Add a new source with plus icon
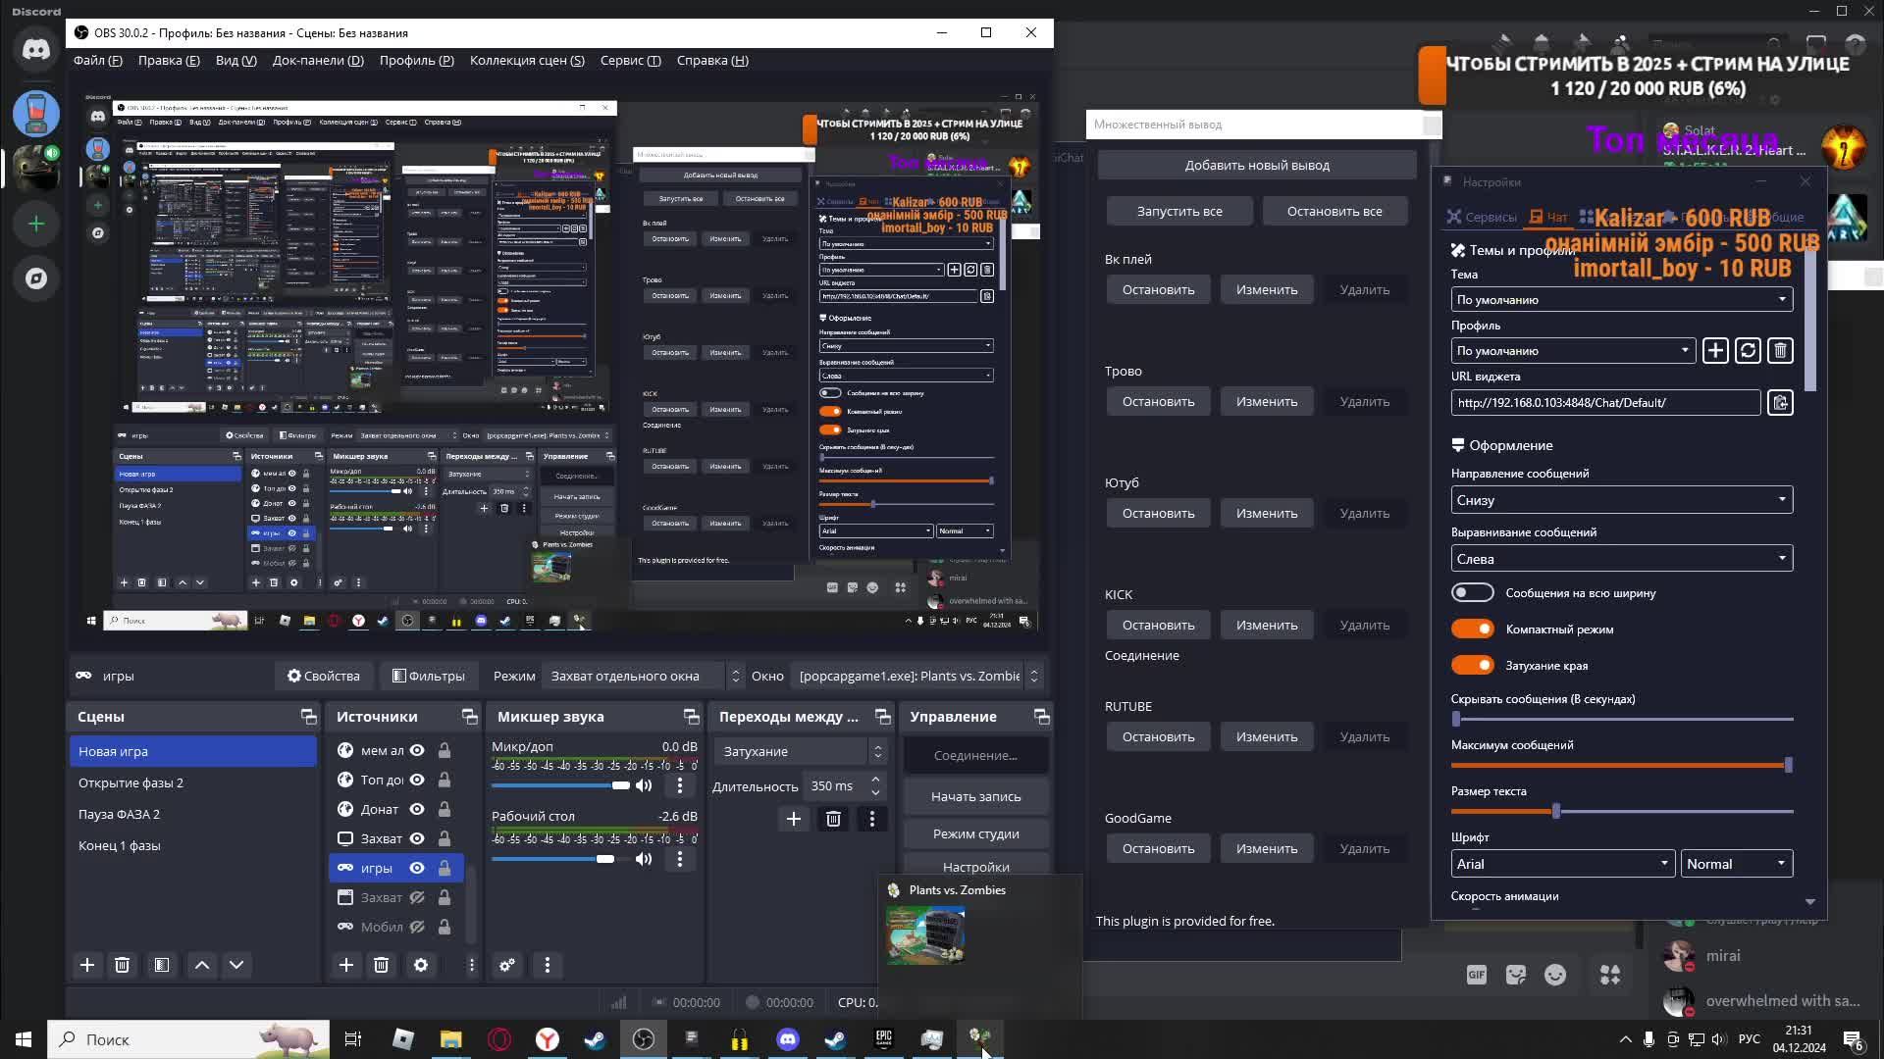1884x1059 pixels. pyautogui.click(x=346, y=965)
